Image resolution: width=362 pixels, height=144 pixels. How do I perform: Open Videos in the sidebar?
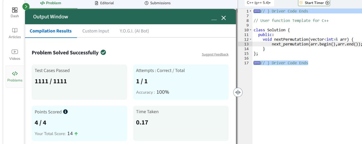tap(15, 55)
